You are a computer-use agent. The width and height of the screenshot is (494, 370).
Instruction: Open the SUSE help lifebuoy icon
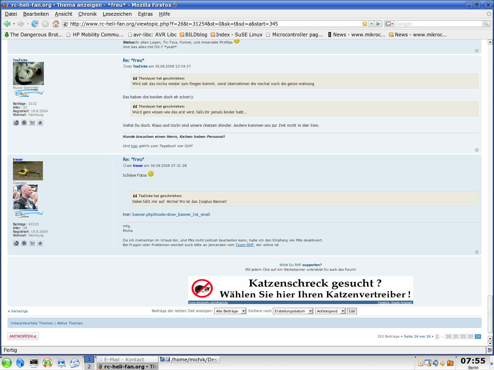(x=47, y=363)
